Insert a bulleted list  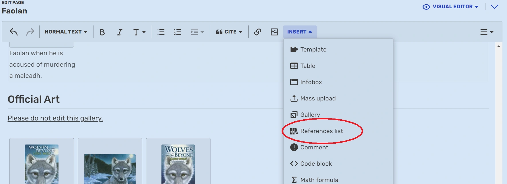tap(161, 32)
